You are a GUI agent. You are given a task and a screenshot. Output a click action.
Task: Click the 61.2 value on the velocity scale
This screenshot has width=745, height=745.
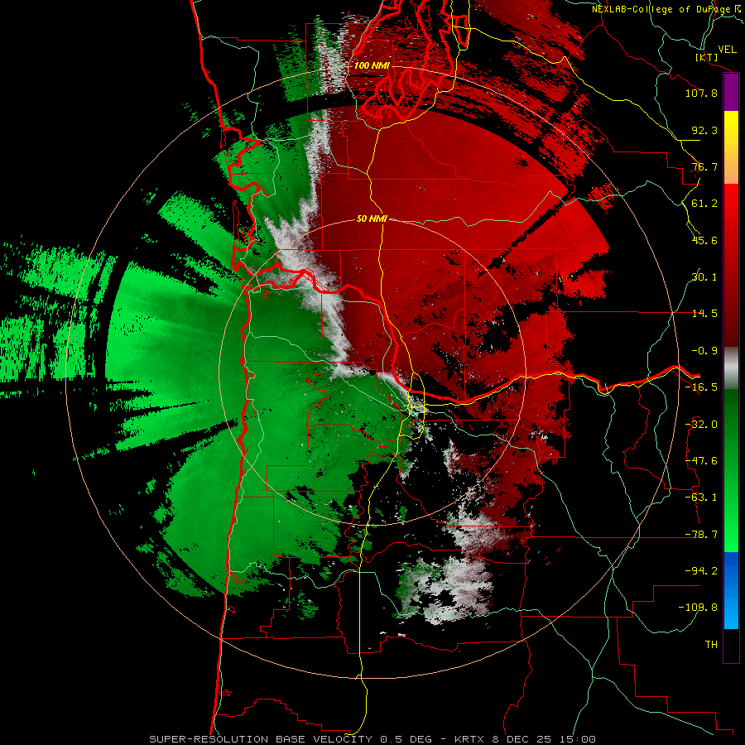704,204
